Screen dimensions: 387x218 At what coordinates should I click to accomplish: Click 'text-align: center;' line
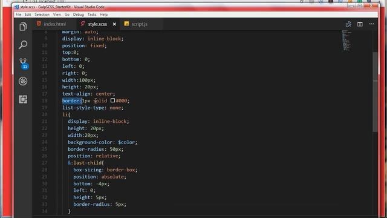point(88,94)
